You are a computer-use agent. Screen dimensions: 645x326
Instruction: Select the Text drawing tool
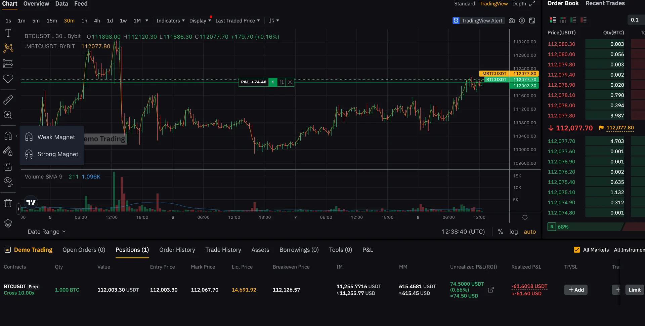point(8,33)
